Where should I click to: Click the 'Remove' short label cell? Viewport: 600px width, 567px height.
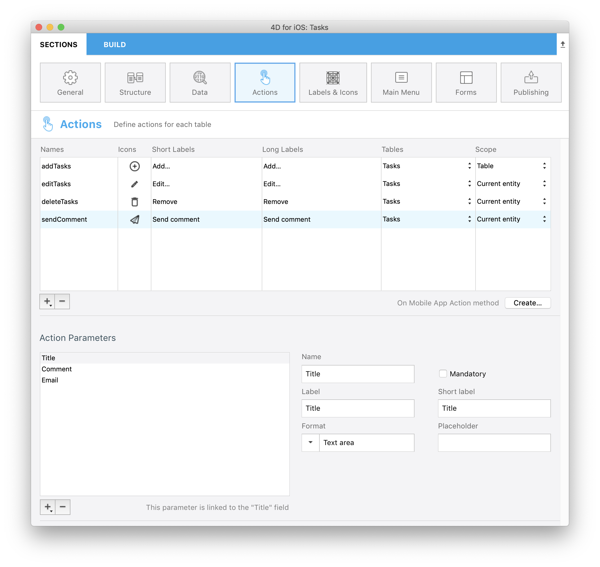[206, 201]
